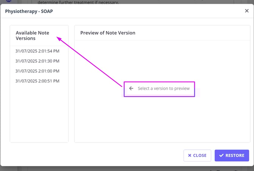This screenshot has height=171, width=254.
Task: Choose the oldest version at 2:00:51 PM
Action: (37, 81)
